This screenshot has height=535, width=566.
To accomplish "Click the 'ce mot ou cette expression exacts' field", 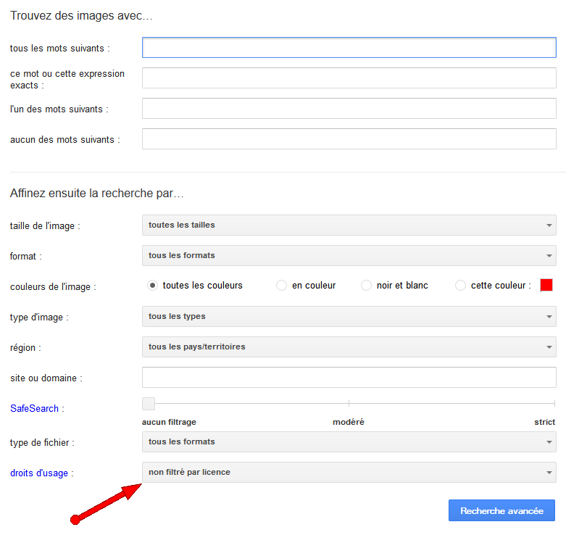I will tap(349, 78).
